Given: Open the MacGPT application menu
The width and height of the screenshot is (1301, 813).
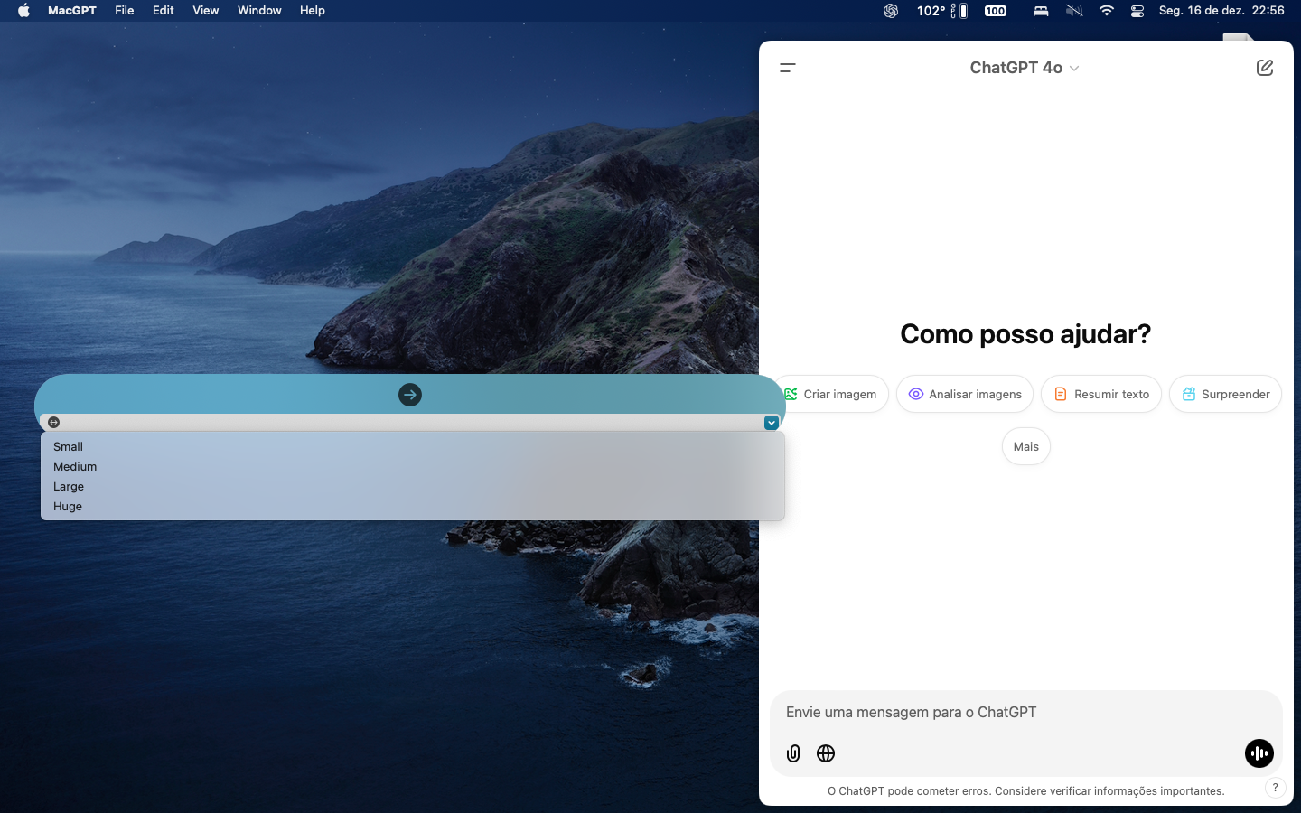Looking at the screenshot, I should coord(72,11).
